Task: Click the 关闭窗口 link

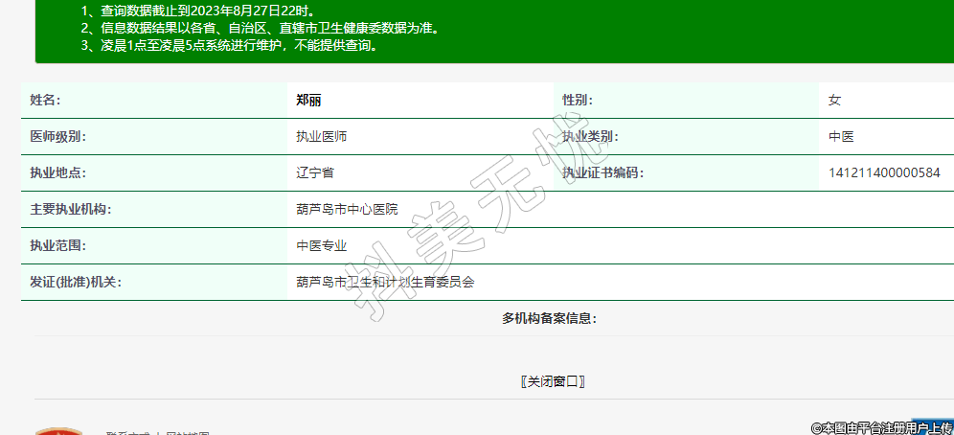Action: pyautogui.click(x=553, y=381)
